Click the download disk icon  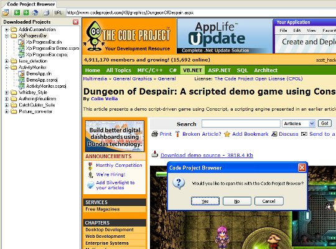click(155, 154)
